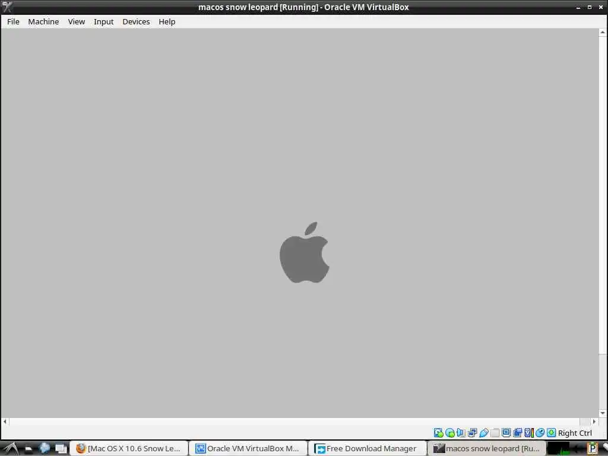
Task: Click the shared folders status icon
Action: pos(495,433)
